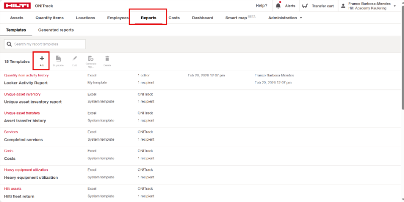Go to Quantity items tab
The width and height of the screenshot is (404, 202).
pos(49,18)
